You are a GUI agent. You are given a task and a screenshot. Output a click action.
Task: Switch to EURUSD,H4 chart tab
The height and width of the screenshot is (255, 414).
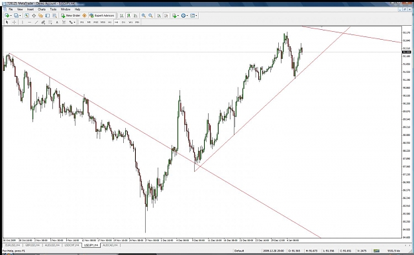pos(13,245)
